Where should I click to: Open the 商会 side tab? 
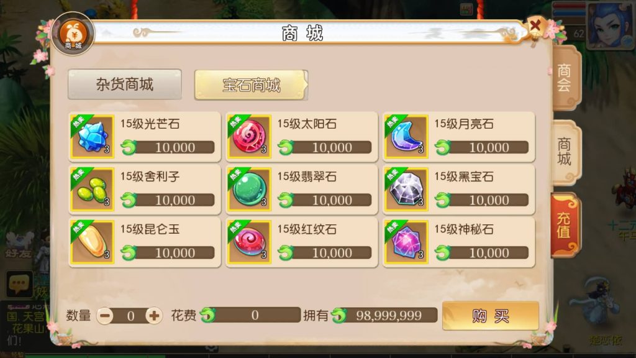pyautogui.click(x=565, y=78)
